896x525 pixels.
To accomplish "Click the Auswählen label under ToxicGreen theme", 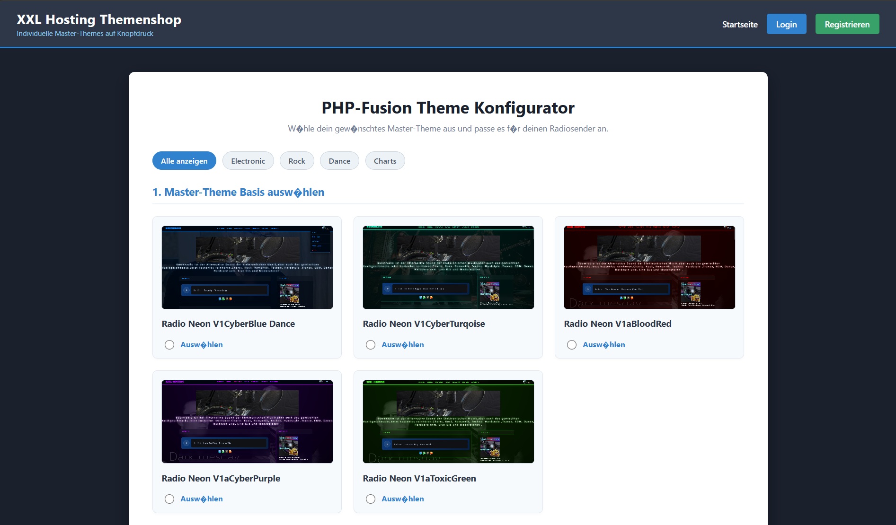I will [403, 499].
